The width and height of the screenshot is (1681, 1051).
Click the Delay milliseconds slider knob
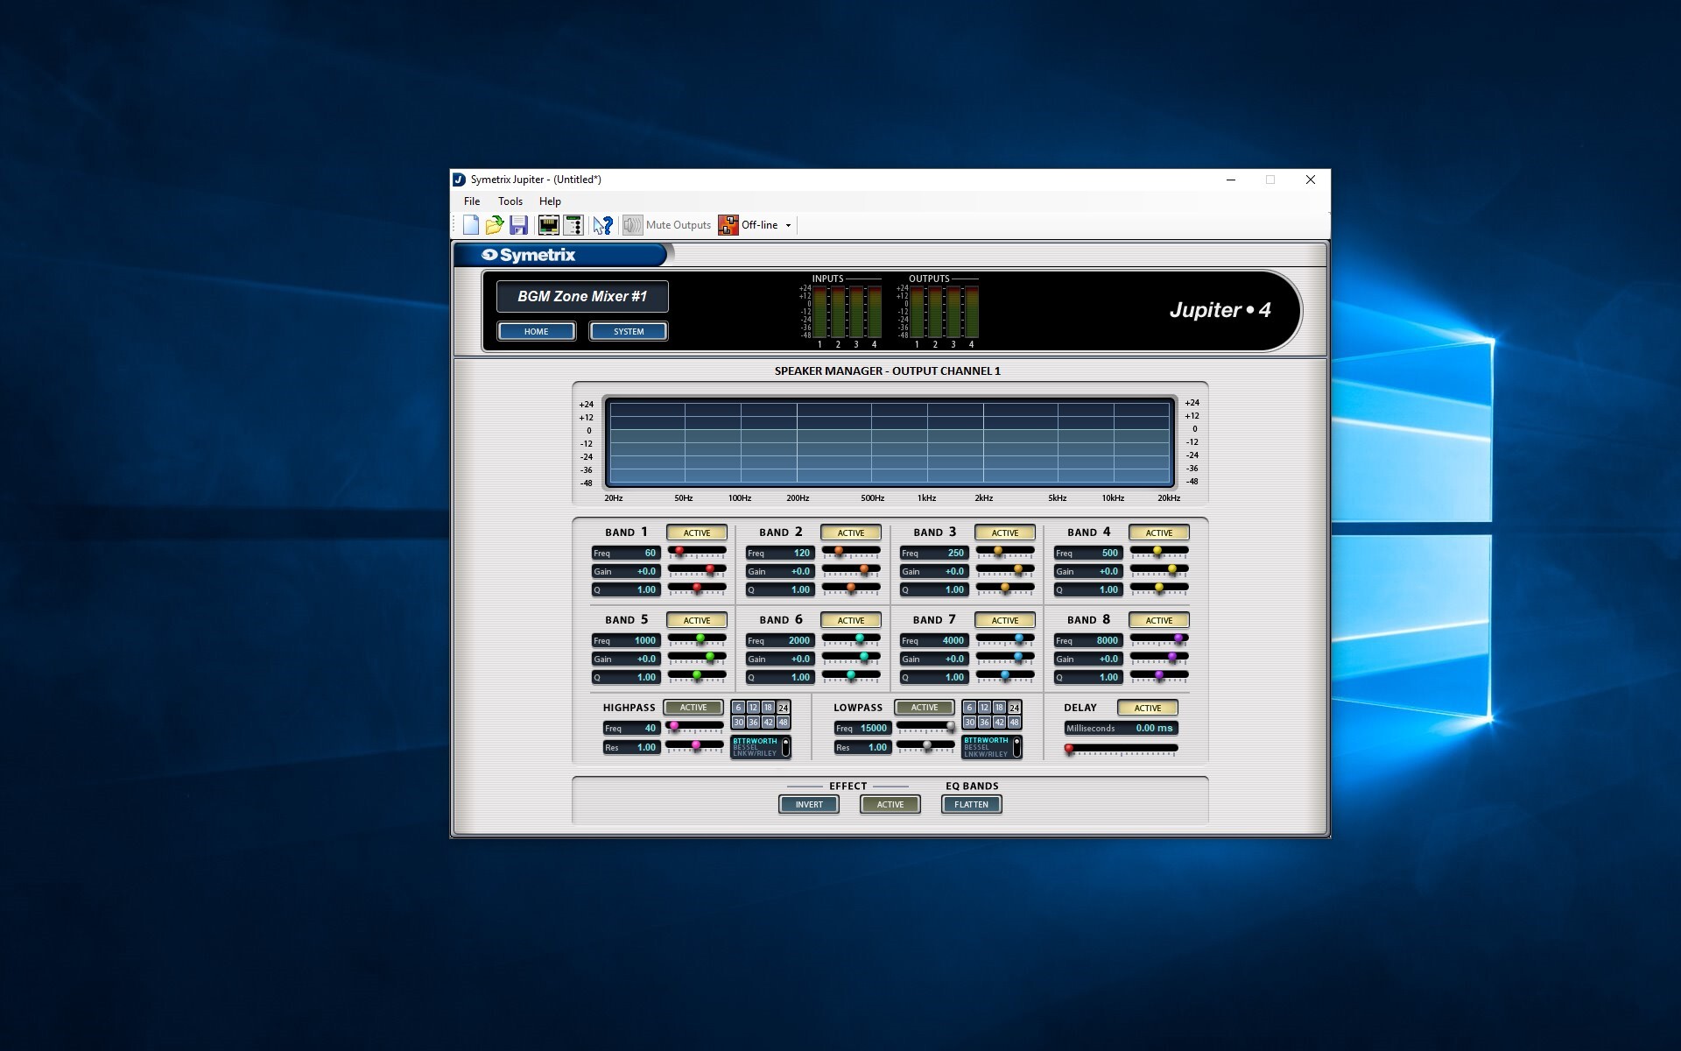pos(1069,749)
